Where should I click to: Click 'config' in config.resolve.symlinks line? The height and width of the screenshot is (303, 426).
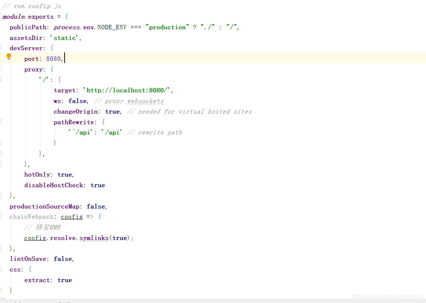[35, 238]
